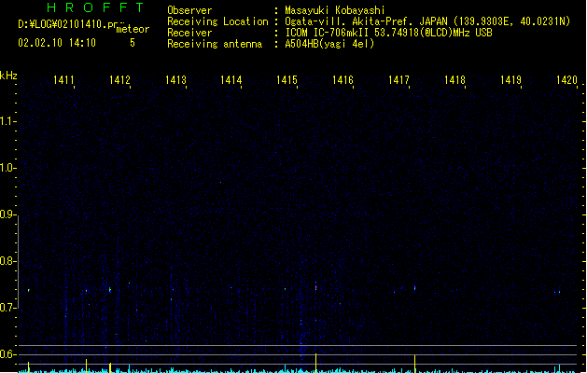This screenshot has height=373, width=587.
Task: Click frequency axis label 0.6
Action: pos(7,354)
